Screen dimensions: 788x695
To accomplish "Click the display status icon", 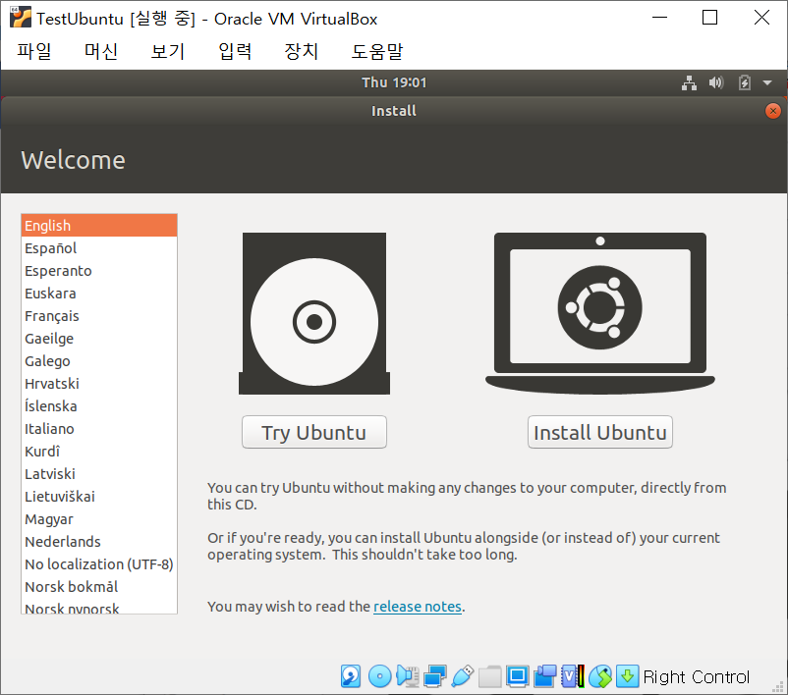I will (x=517, y=676).
